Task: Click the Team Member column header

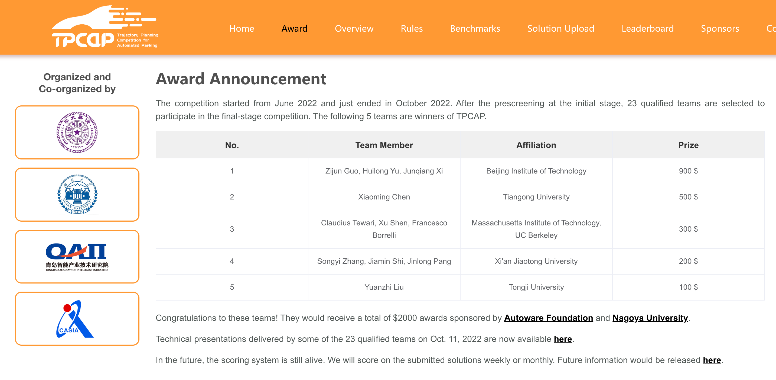Action: [x=384, y=145]
